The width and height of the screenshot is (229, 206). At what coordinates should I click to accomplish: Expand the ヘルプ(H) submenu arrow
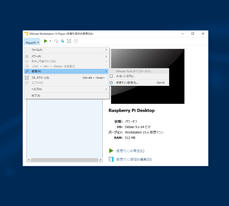(106, 89)
